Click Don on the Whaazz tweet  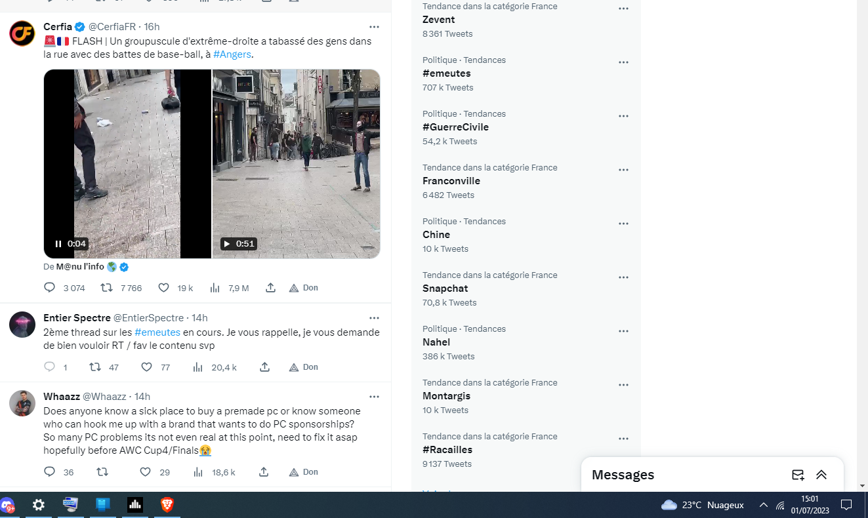click(304, 472)
